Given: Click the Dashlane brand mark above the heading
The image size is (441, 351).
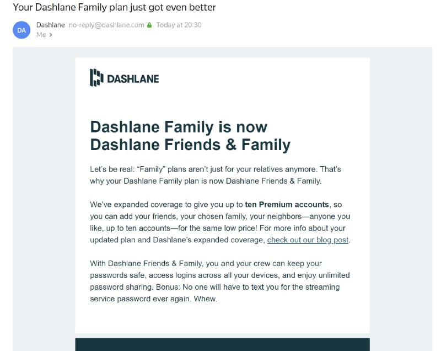Looking at the screenshot, I should tap(95, 77).
